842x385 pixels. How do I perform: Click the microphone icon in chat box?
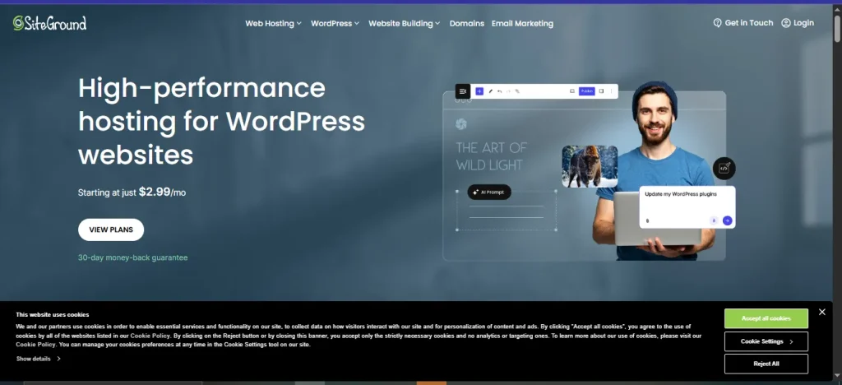click(x=714, y=220)
